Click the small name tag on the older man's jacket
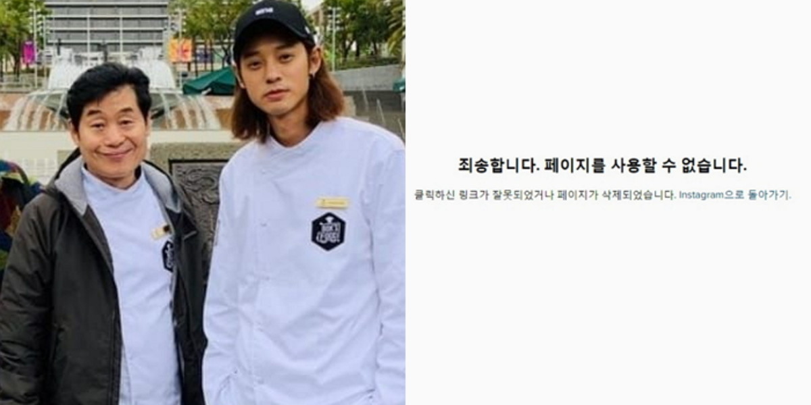This screenshot has width=811, height=405. click(x=161, y=232)
